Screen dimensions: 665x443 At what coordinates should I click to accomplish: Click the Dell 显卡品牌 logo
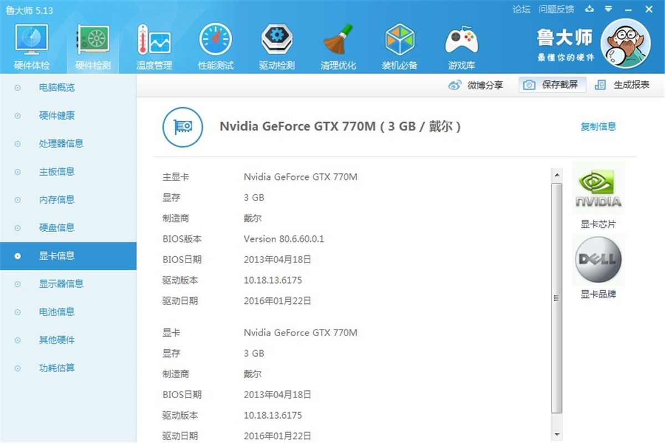[x=598, y=260]
